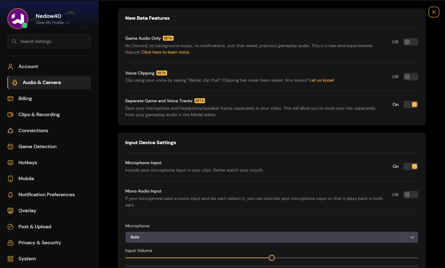
Task: Click the 'Mono Audio Input' label
Action: point(143,191)
